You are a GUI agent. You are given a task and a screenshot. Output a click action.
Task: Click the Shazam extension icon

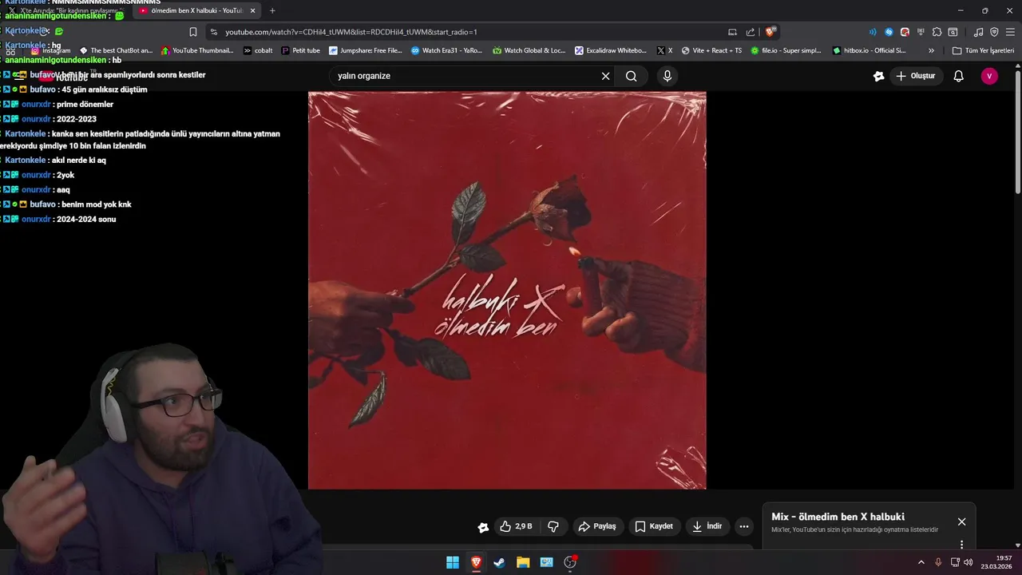click(x=889, y=32)
